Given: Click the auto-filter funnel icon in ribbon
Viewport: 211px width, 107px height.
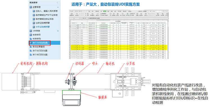Looking at the screenshot, I should [x=77, y=14].
